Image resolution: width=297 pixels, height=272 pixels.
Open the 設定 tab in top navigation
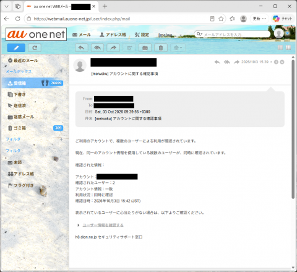coord(142,35)
